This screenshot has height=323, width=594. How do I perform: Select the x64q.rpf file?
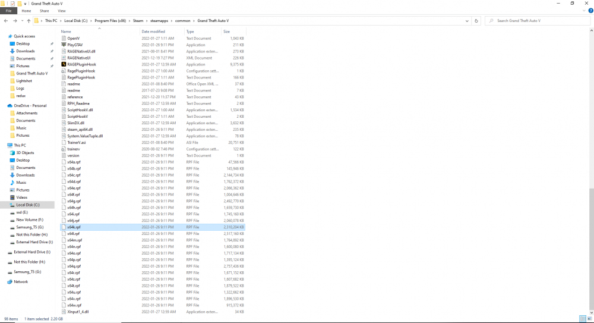click(x=74, y=266)
